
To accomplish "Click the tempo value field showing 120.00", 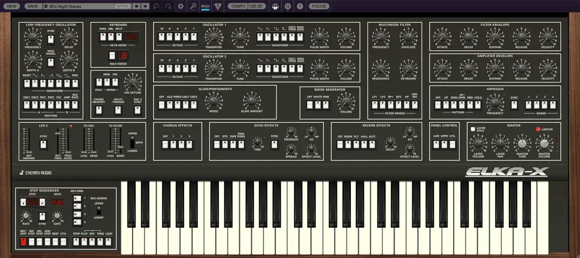I will 256,6.
